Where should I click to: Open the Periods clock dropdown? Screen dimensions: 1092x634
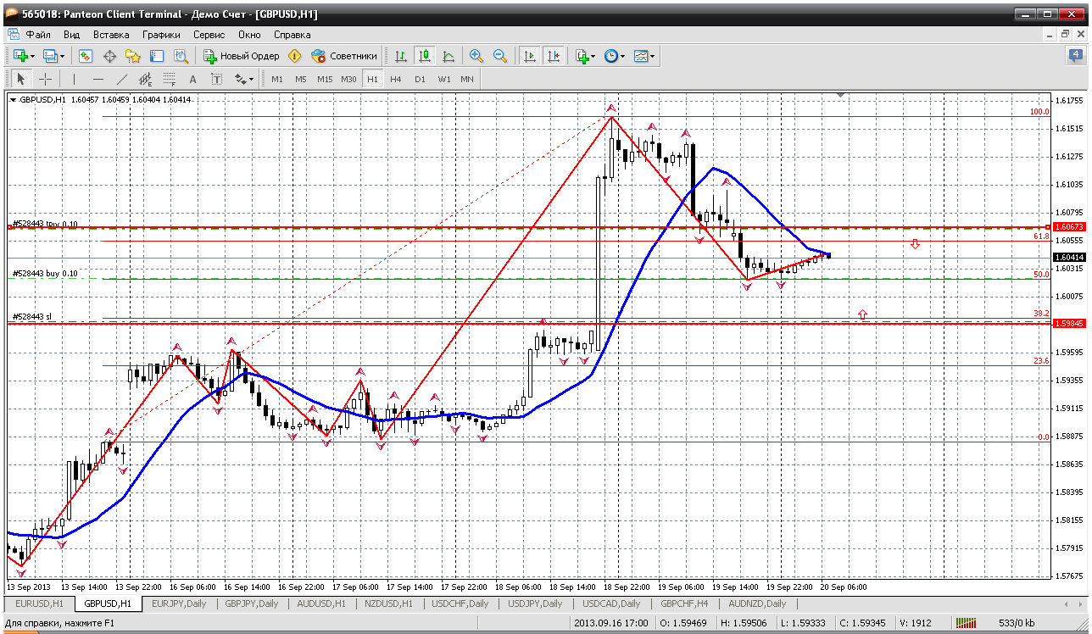coord(615,56)
